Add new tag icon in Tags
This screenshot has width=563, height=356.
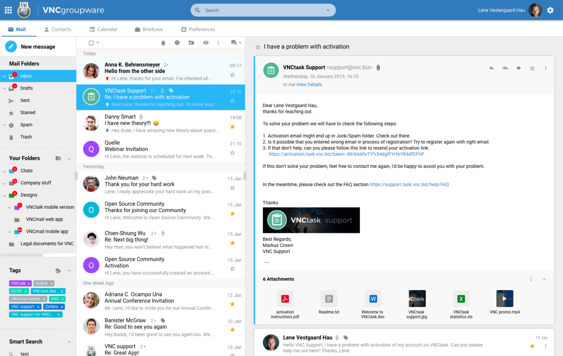pyautogui.click(x=58, y=270)
